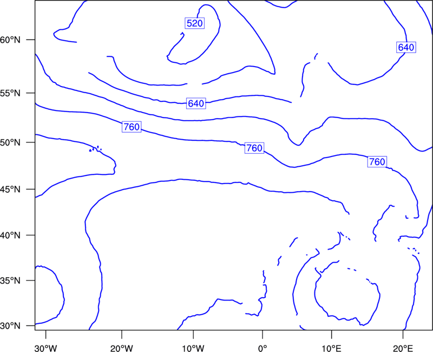Click the 640 contour label near 20°E
This screenshot has width=433, height=352.
[x=406, y=47]
